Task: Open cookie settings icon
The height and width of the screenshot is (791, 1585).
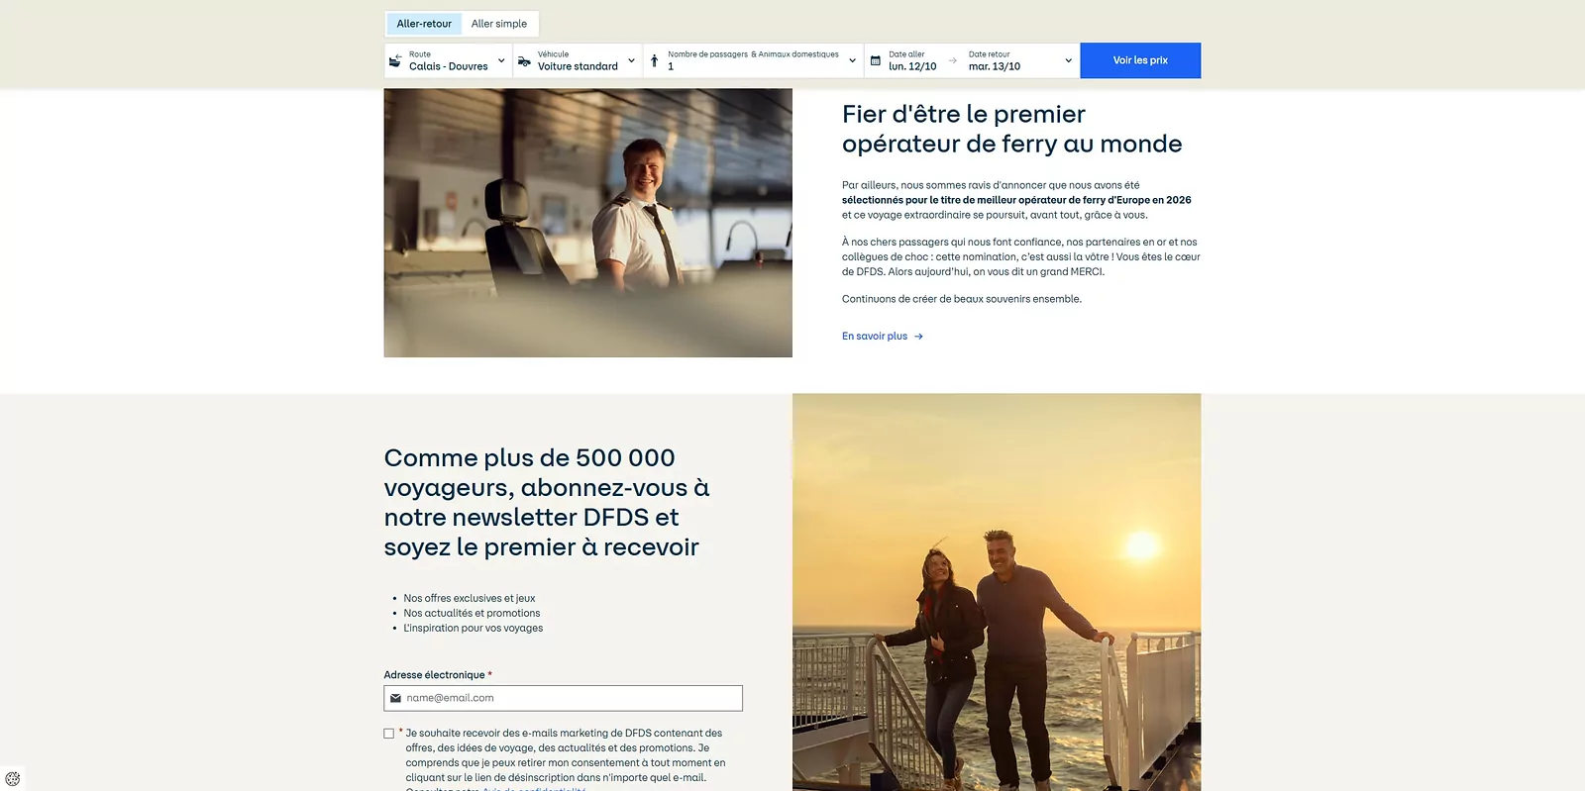Action: click(x=12, y=779)
